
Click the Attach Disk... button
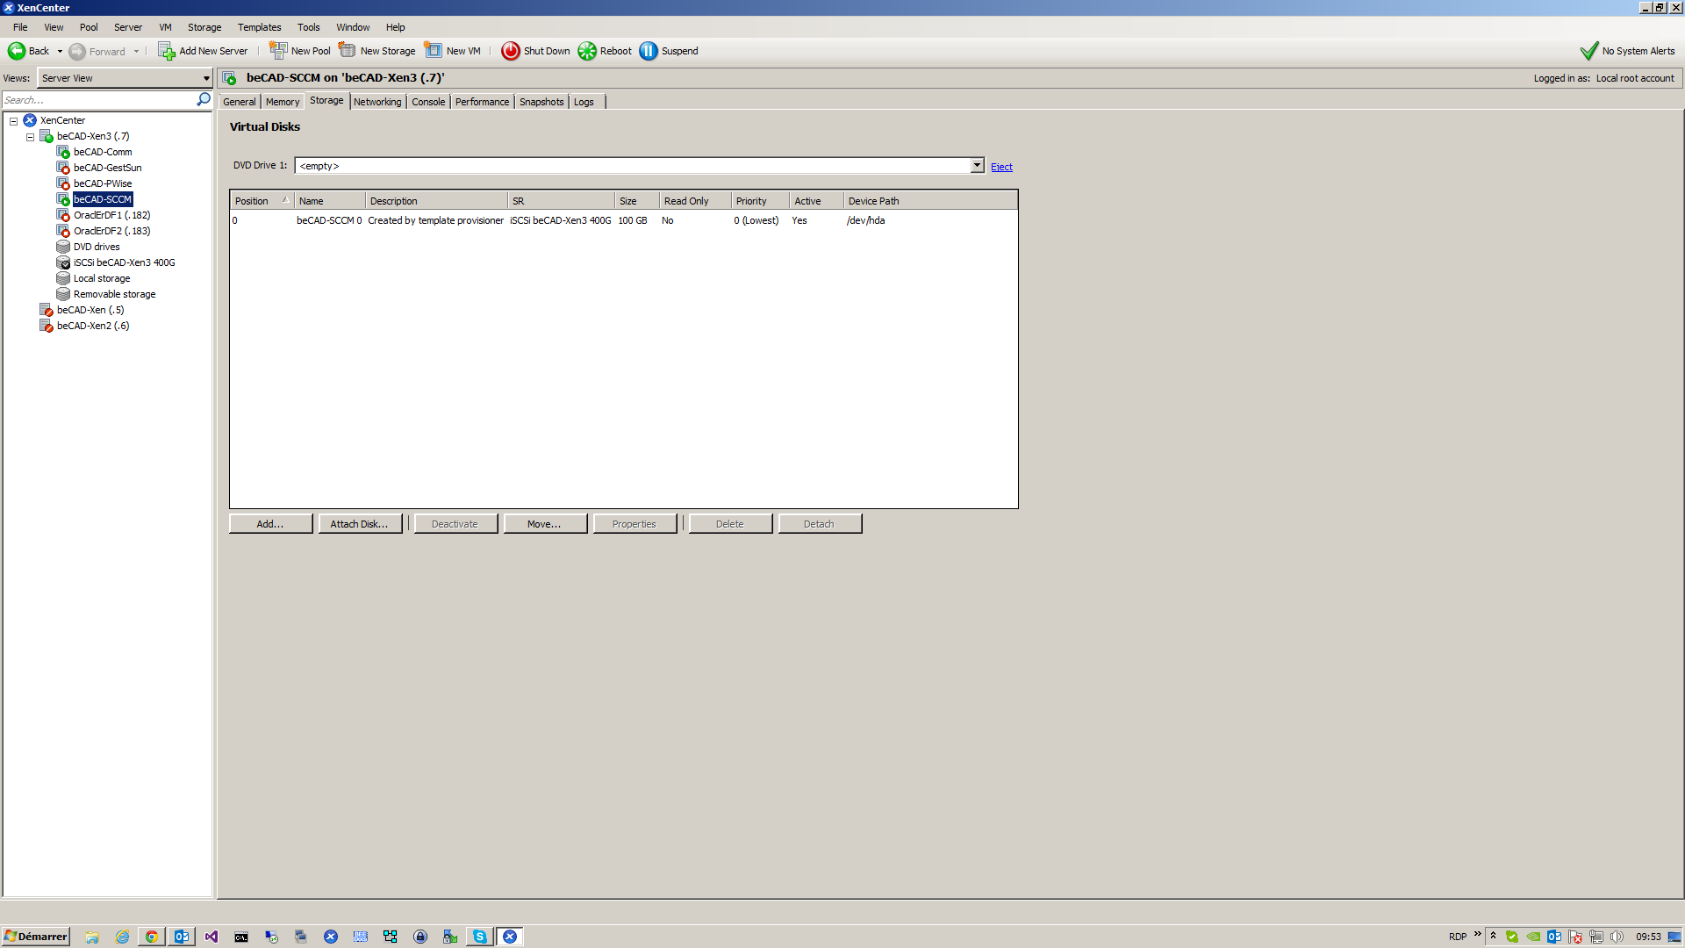359,524
